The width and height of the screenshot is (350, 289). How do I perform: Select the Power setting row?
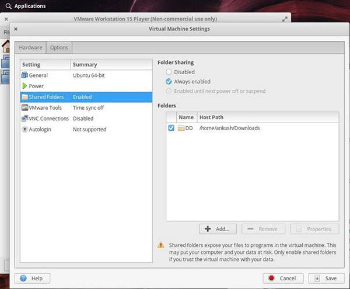click(86, 86)
